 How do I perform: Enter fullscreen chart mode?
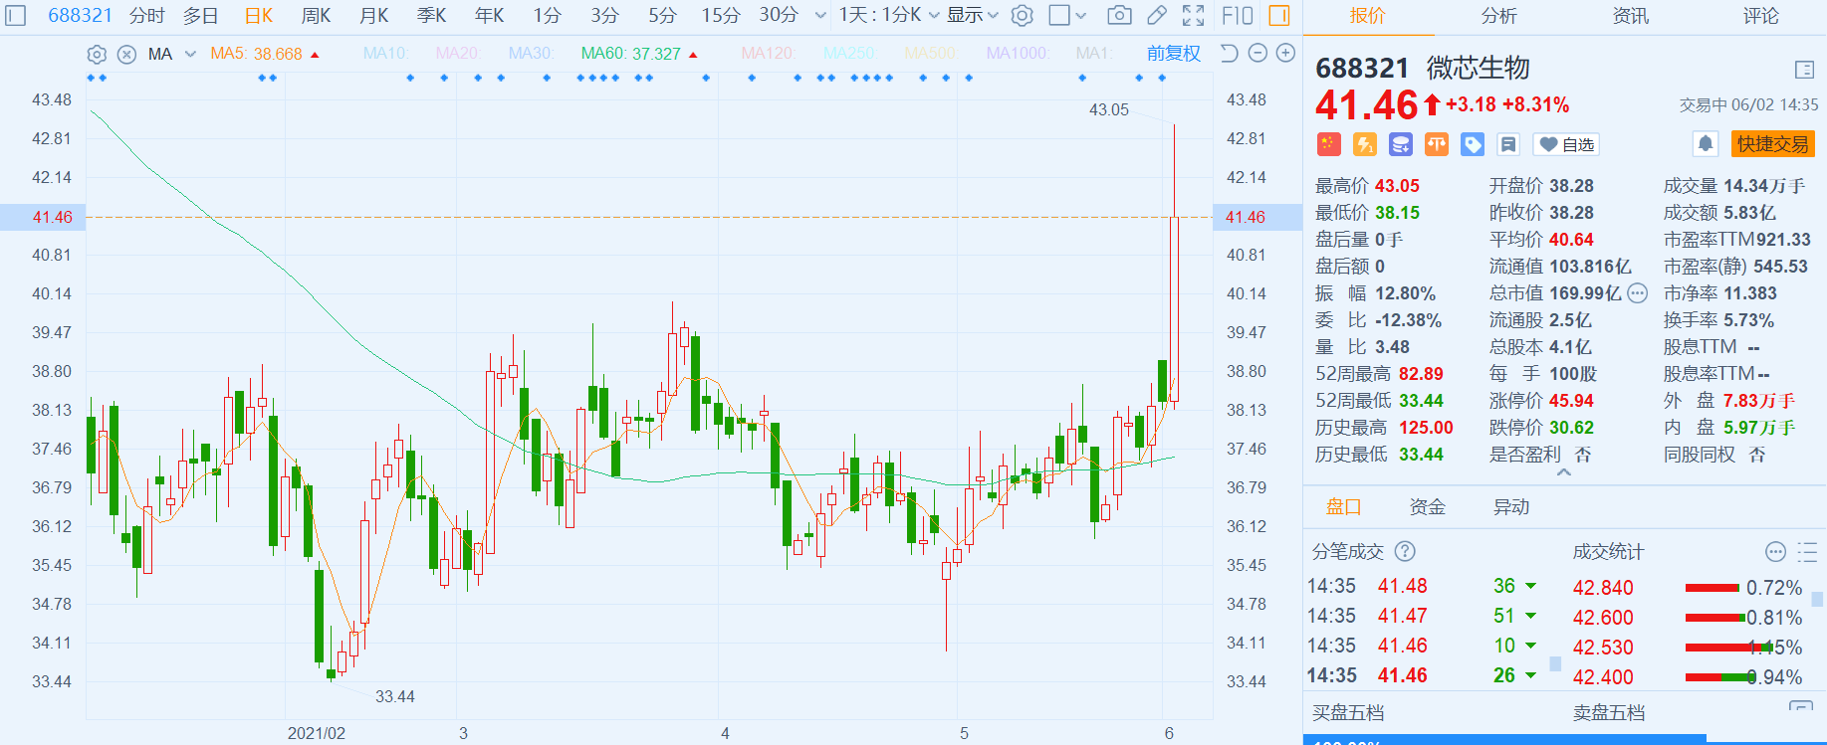(x=1193, y=15)
